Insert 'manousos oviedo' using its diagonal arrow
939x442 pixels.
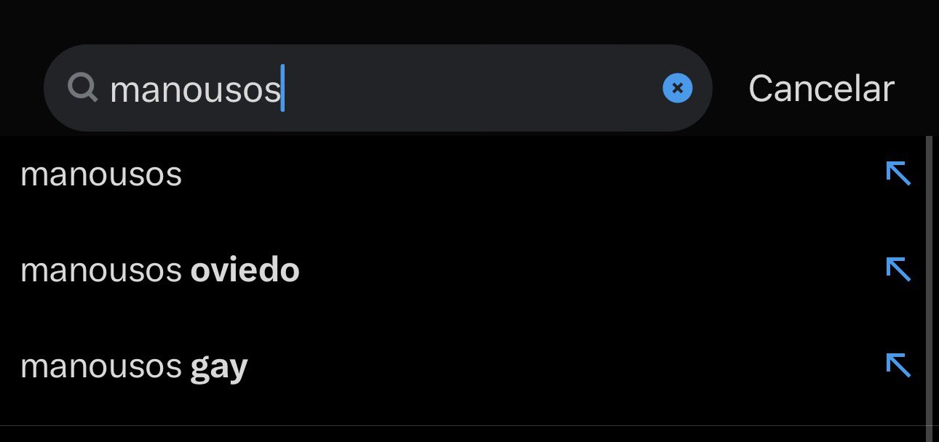click(x=898, y=270)
